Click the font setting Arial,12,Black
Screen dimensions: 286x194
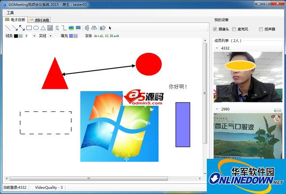(106, 36)
